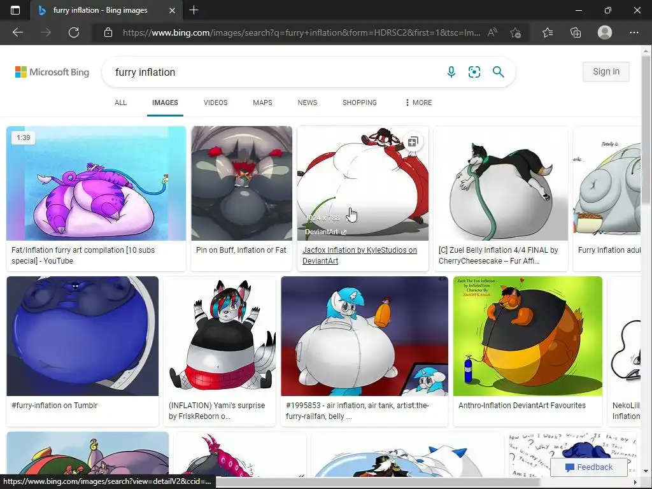Viewport: 652px width, 489px height.
Task: Click the profile avatar icon
Action: pos(605,32)
